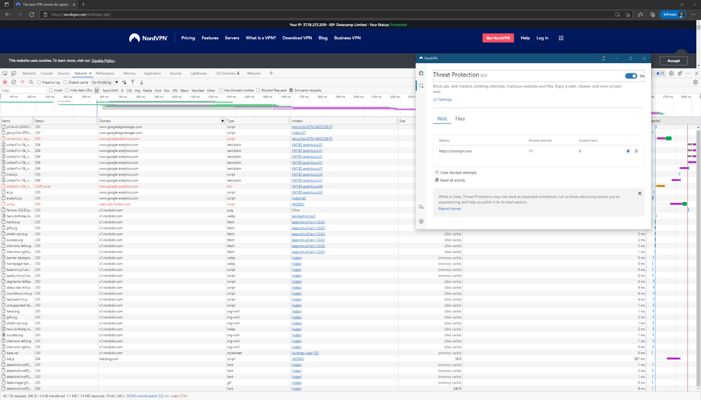Click the record network log button

point(5,82)
